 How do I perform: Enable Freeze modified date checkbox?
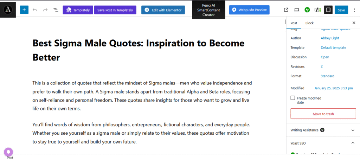tap(293, 98)
